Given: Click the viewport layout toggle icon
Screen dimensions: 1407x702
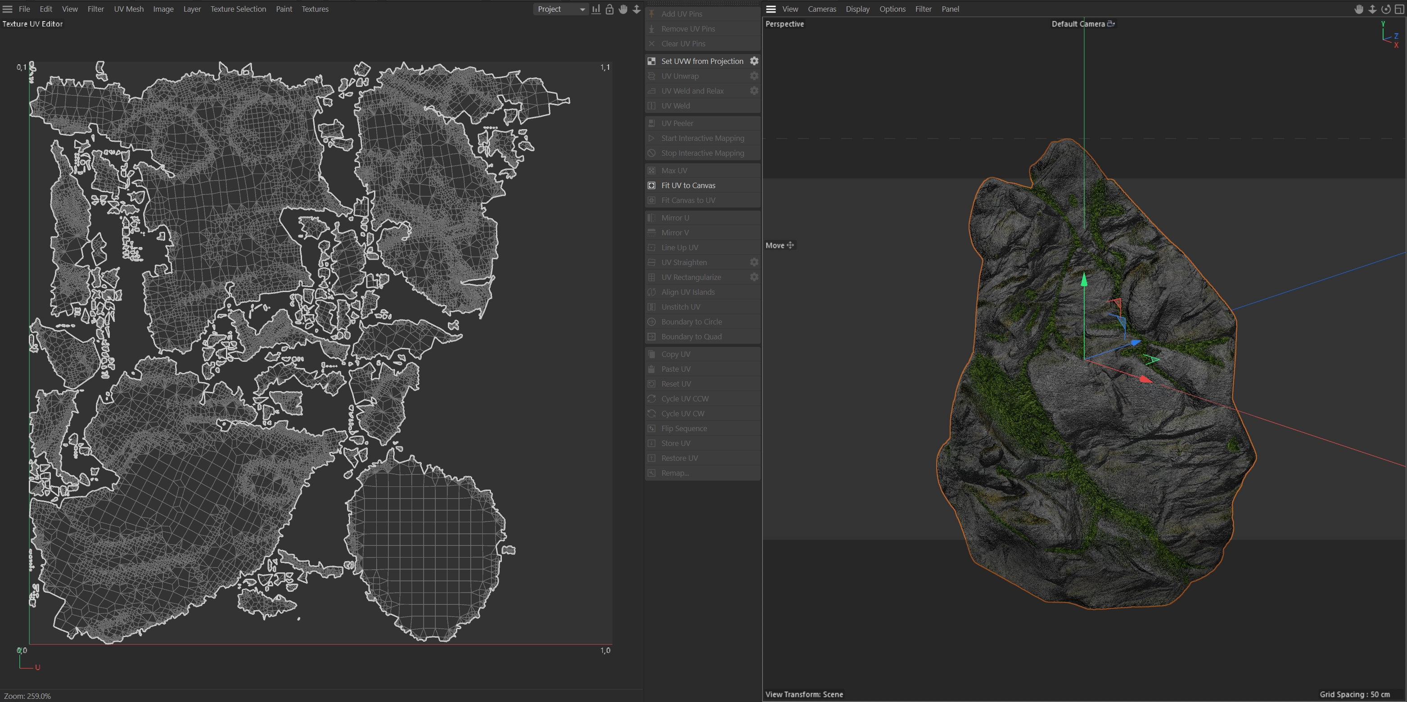Looking at the screenshot, I should (x=1399, y=9).
